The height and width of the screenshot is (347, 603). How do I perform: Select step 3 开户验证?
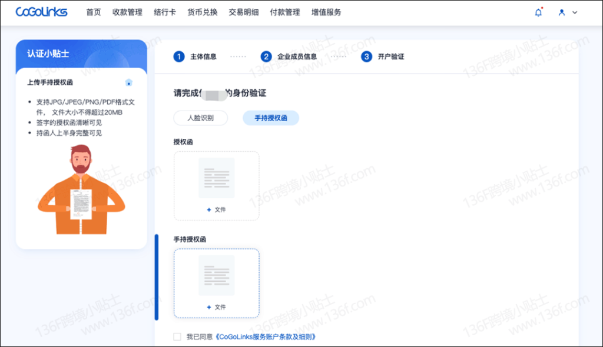[383, 56]
